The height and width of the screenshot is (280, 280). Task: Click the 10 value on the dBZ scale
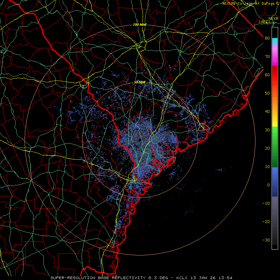click(x=267, y=167)
